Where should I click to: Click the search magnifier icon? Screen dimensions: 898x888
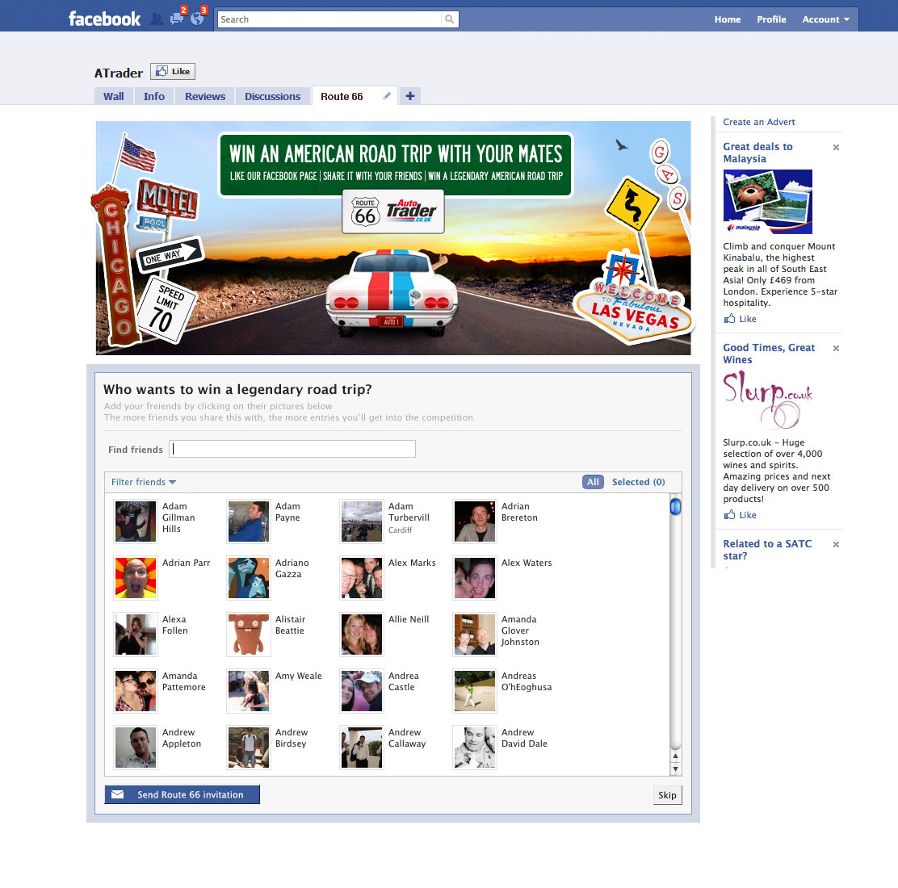point(449,19)
